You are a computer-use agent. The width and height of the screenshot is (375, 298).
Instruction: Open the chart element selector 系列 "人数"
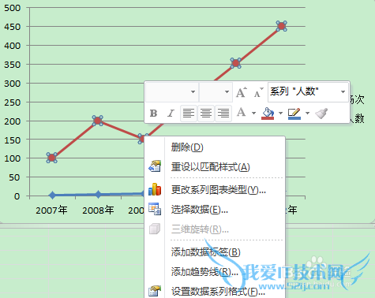[x=308, y=92]
